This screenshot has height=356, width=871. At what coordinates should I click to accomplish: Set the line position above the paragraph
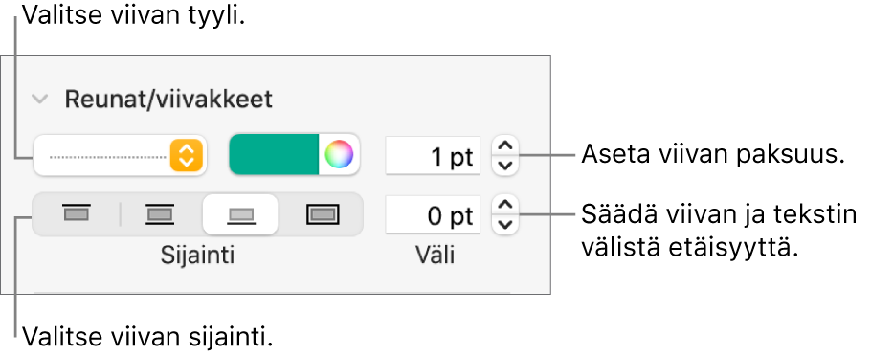pos(77,213)
